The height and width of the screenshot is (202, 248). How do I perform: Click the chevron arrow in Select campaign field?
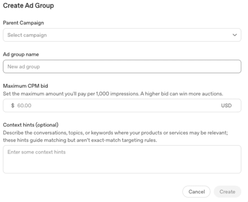[x=234, y=35]
